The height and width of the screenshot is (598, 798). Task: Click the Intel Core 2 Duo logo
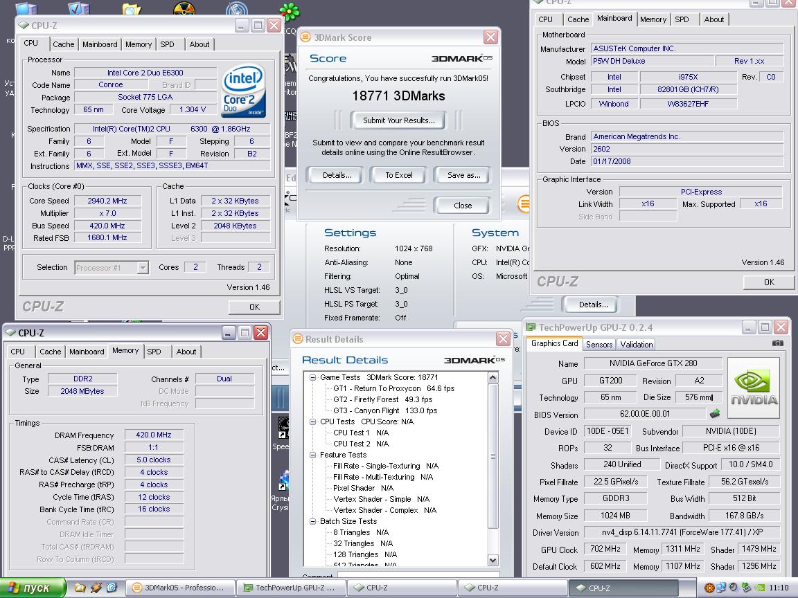pyautogui.click(x=244, y=91)
